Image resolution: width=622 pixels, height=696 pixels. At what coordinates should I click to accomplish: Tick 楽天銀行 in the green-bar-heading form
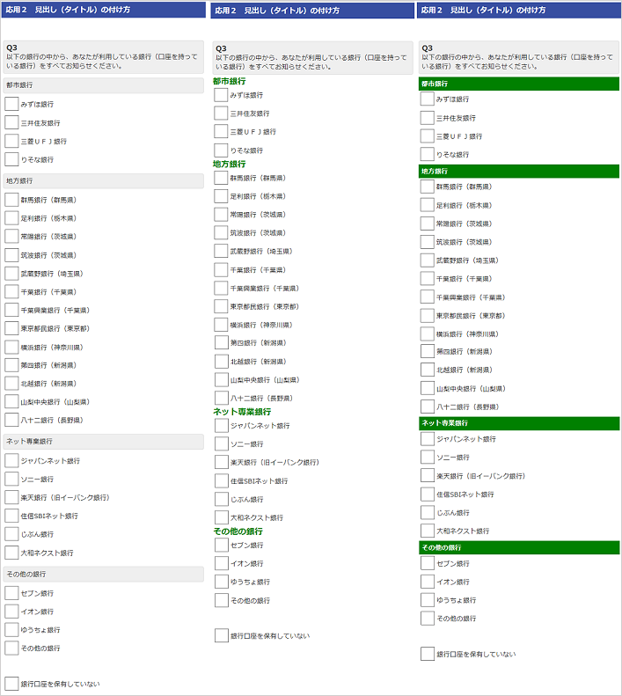point(428,475)
